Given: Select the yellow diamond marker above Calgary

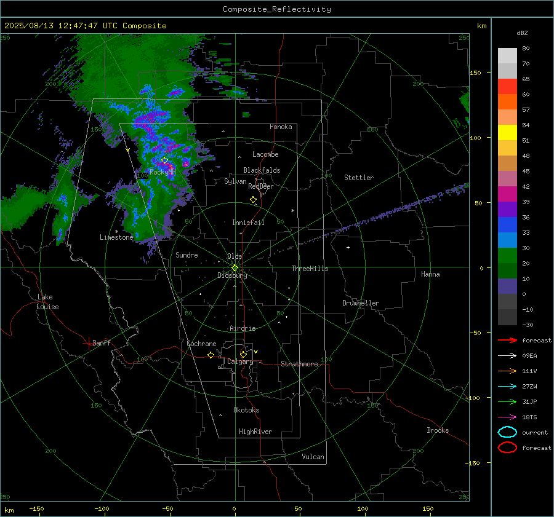Looking at the screenshot, I should point(243,354).
